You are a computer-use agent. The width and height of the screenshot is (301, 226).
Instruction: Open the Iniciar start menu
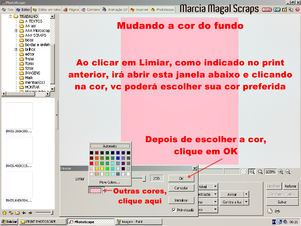point(9,222)
